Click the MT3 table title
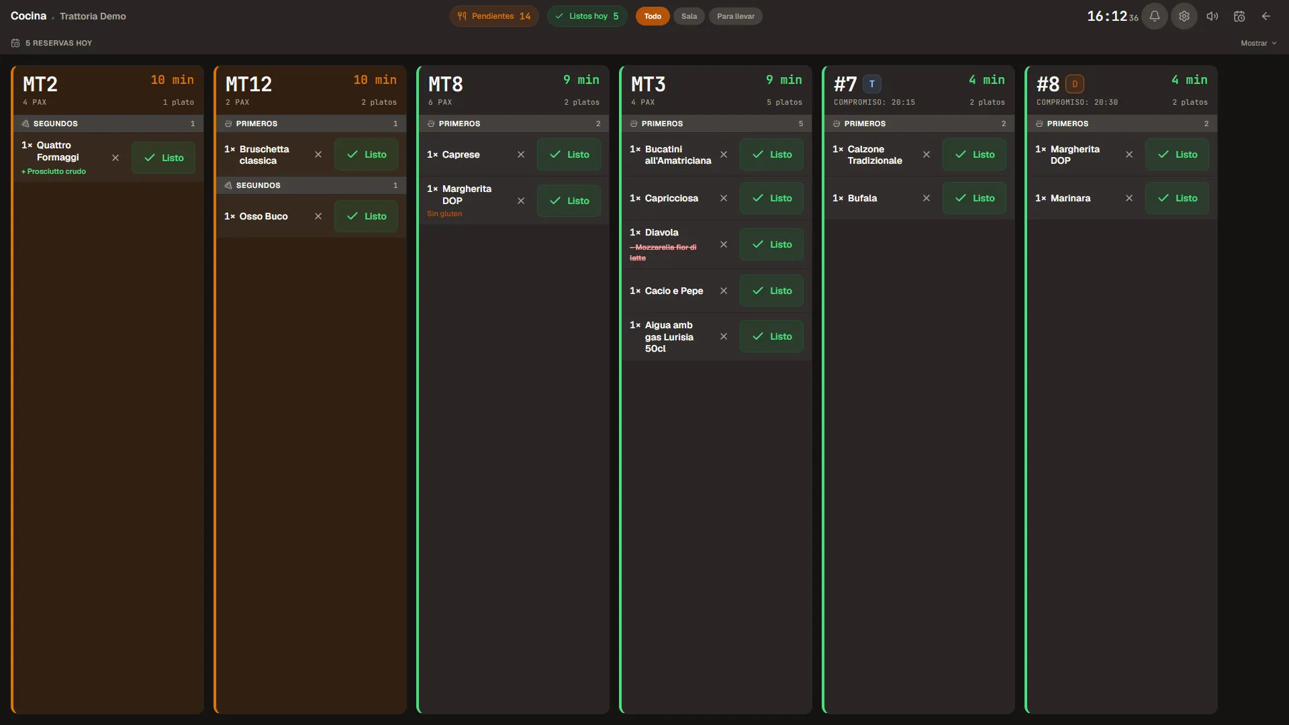 649,85
